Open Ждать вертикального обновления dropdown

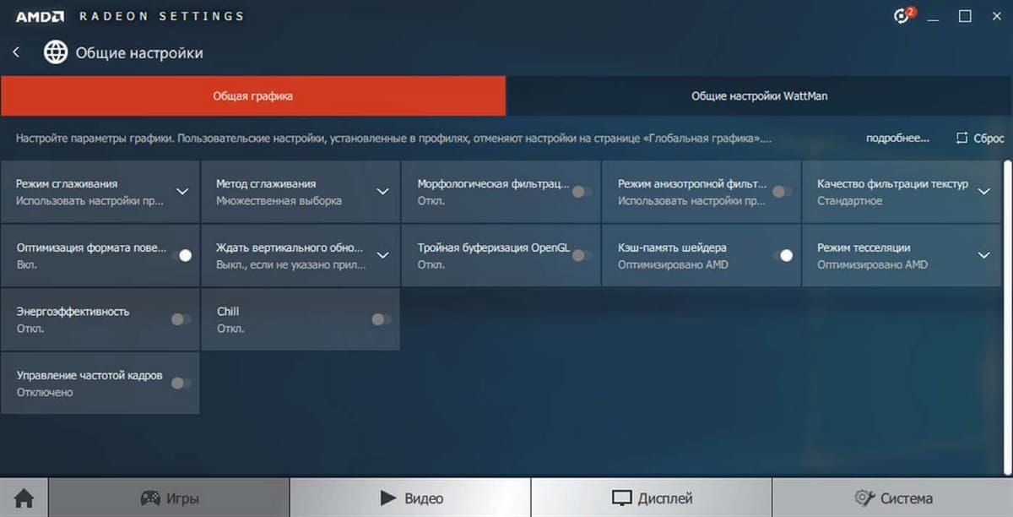coord(382,255)
